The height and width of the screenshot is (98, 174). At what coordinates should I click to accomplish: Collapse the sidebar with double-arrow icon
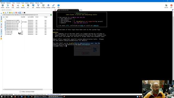click(1, 13)
